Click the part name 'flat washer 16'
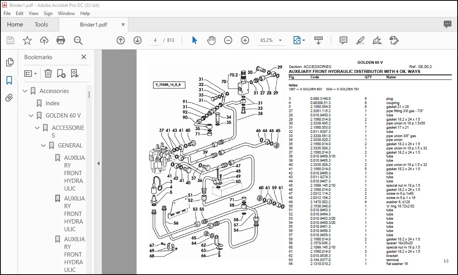The image size is (458, 275). (x=397, y=264)
